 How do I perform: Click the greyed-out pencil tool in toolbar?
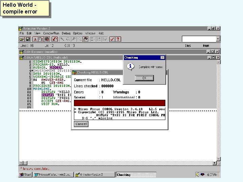62,39
